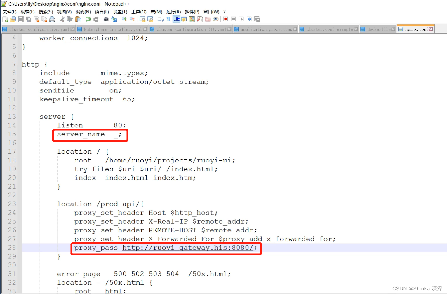Viewport: 447px width, 294px height.
Task: Open the Replace dialog icon
Action: tap(114, 19)
